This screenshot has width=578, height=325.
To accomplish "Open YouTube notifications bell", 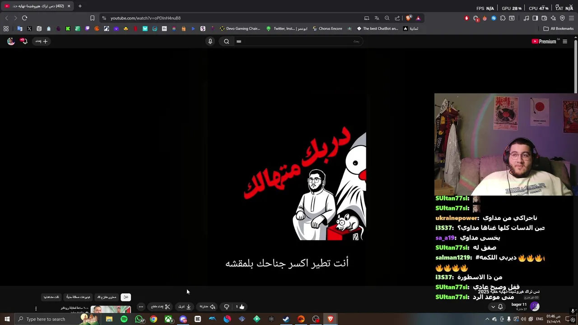I will (x=24, y=42).
